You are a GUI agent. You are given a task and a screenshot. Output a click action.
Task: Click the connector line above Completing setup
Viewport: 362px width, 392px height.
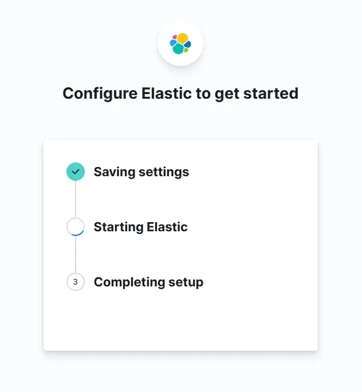(76, 254)
